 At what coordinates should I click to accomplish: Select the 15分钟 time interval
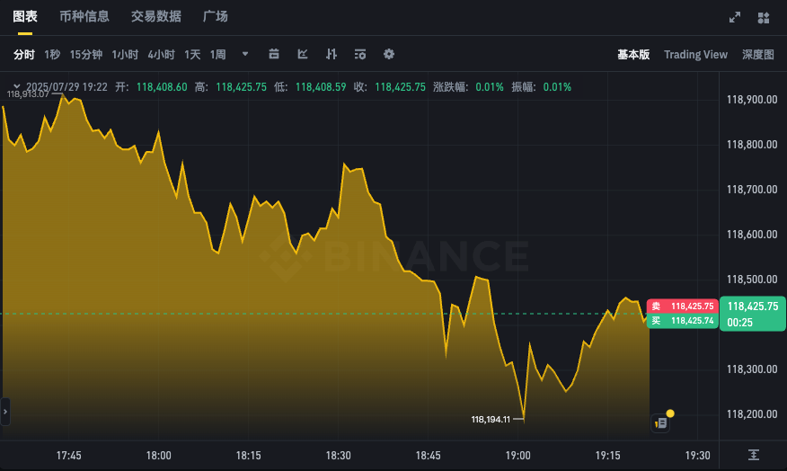85,55
